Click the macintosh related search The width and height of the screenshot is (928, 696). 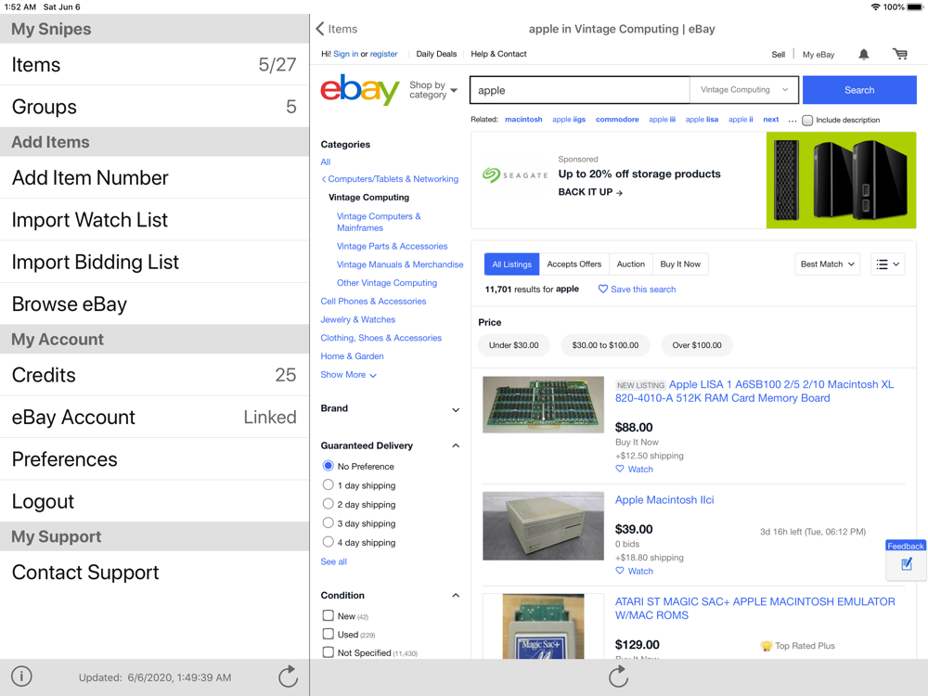point(523,120)
